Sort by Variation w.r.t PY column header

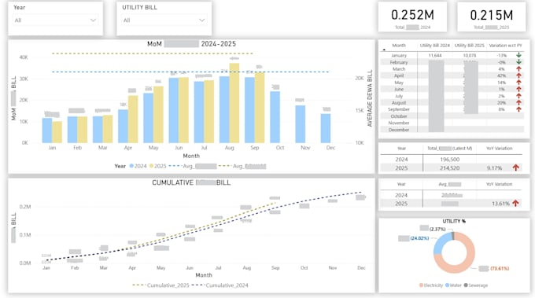pyautogui.click(x=505, y=46)
